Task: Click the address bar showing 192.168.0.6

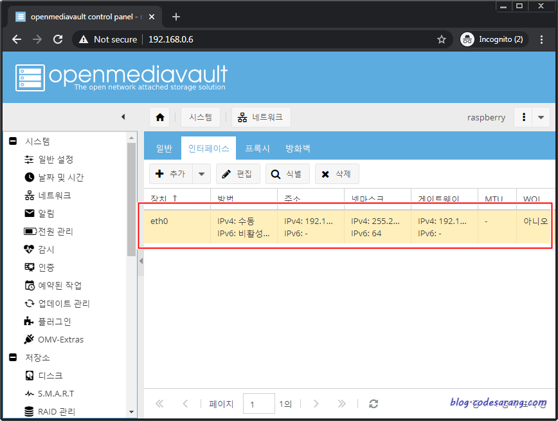Action: [170, 39]
